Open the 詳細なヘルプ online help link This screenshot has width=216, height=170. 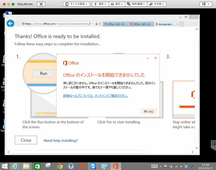point(96,96)
